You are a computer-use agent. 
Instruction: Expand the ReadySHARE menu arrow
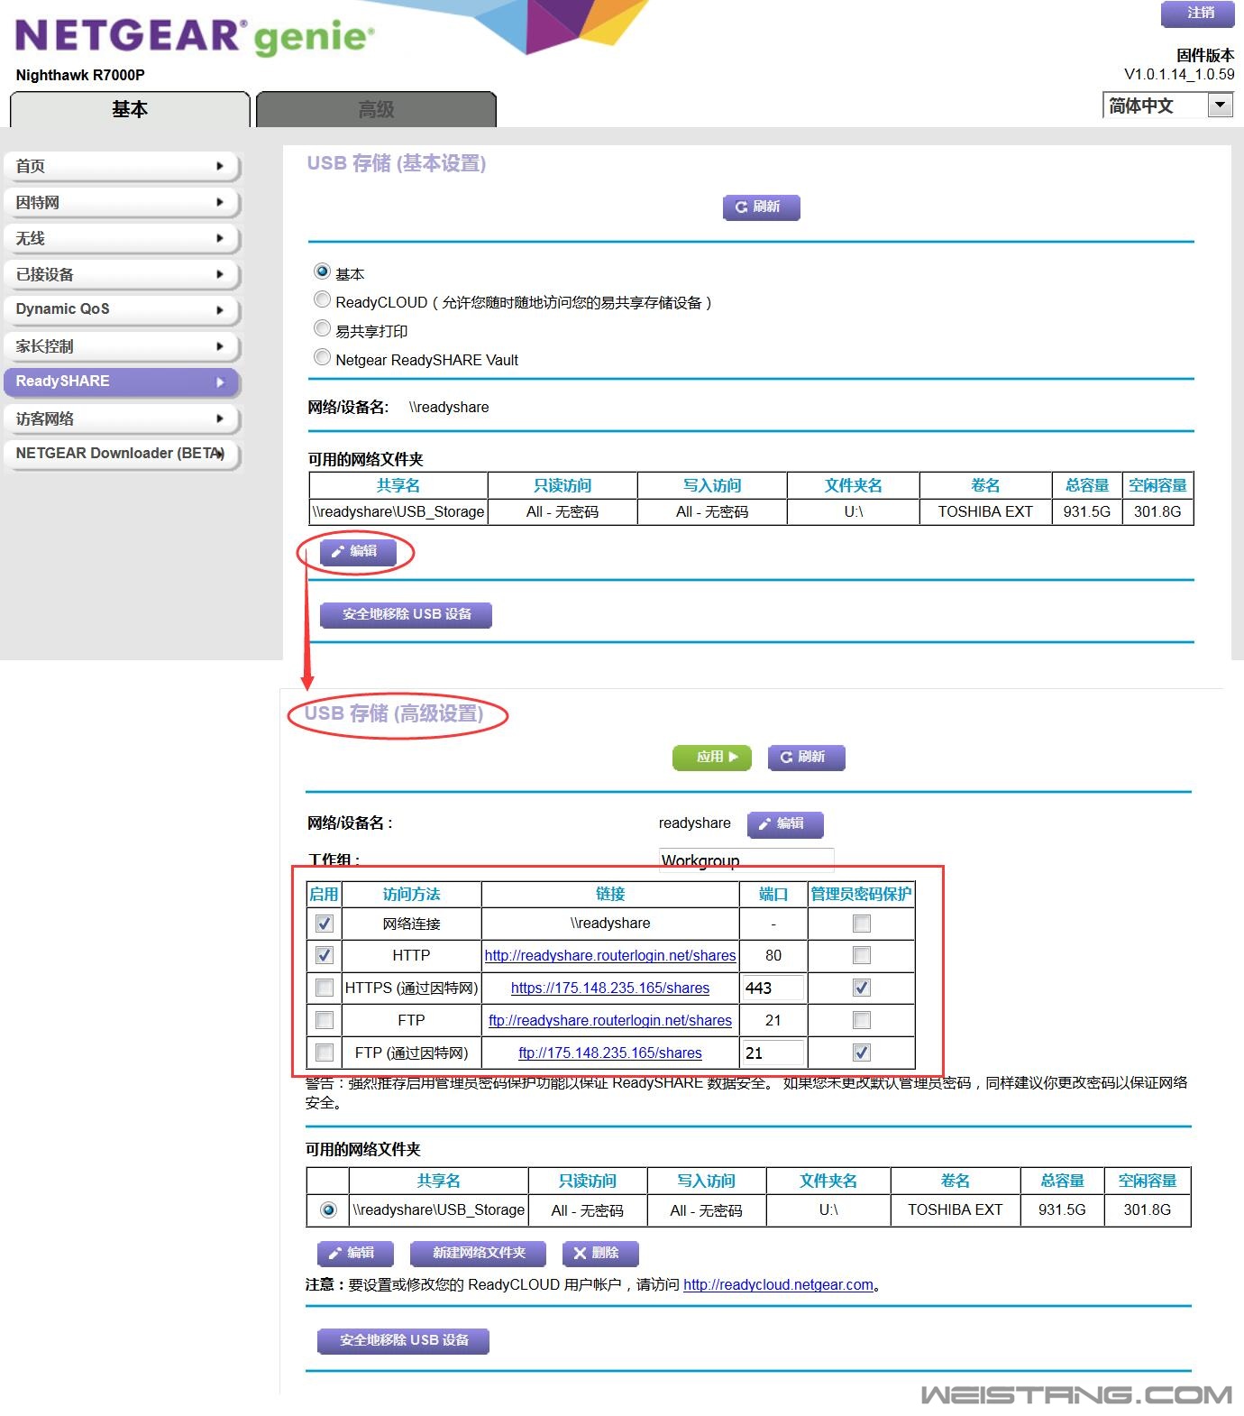click(x=219, y=382)
